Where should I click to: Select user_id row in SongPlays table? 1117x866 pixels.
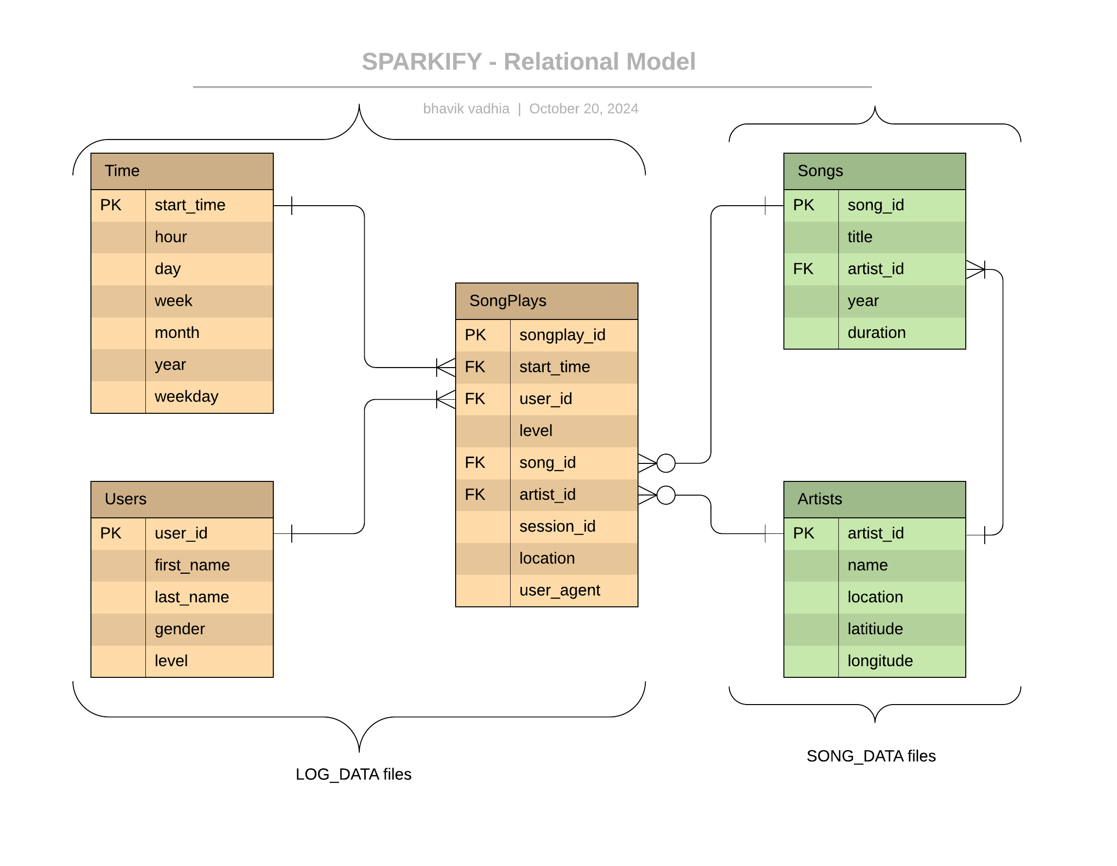tap(547, 400)
